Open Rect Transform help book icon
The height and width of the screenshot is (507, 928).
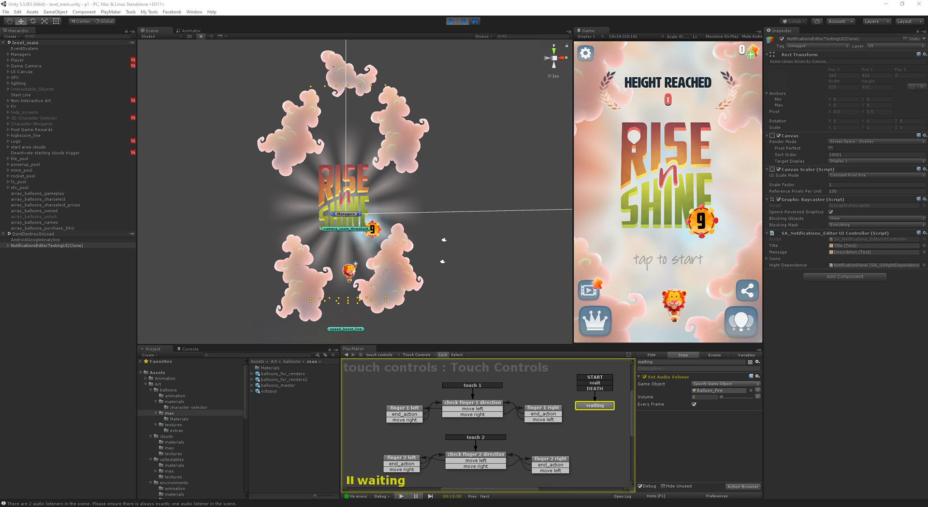pyautogui.click(x=918, y=55)
